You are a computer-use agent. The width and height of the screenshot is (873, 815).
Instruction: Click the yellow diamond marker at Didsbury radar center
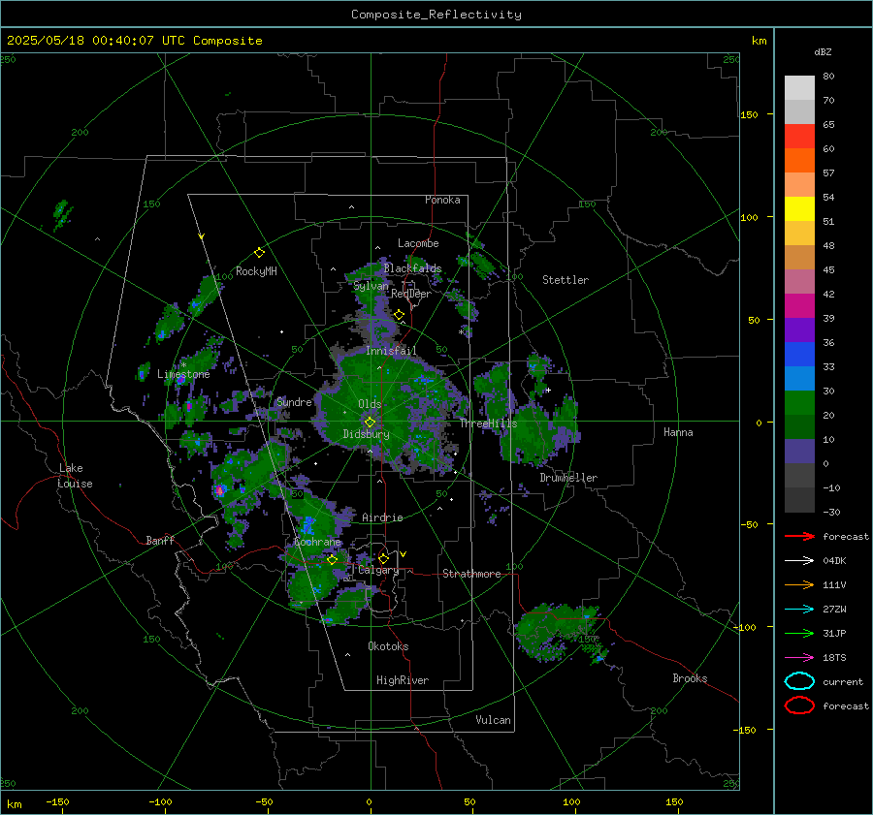coord(370,423)
